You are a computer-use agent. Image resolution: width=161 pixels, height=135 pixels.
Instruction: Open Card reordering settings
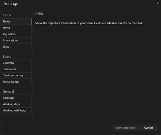coord(16,75)
